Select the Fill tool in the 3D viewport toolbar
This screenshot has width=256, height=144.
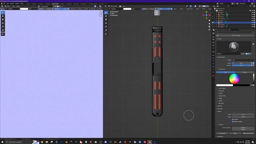coord(106,27)
